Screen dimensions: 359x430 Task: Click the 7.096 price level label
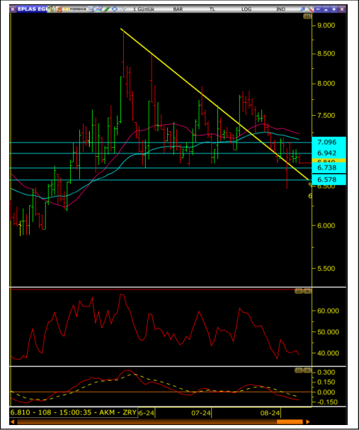point(329,142)
